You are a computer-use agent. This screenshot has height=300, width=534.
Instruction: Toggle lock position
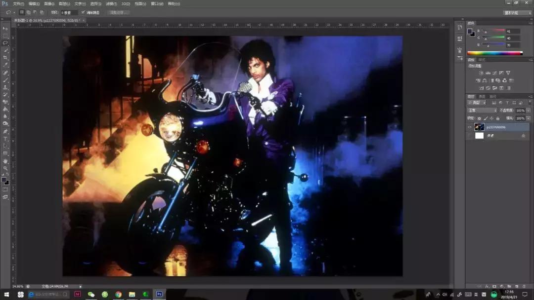click(491, 118)
